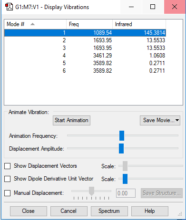This screenshot has height=220, width=186.
Task: Close the window with the X icon
Action: point(175,7)
